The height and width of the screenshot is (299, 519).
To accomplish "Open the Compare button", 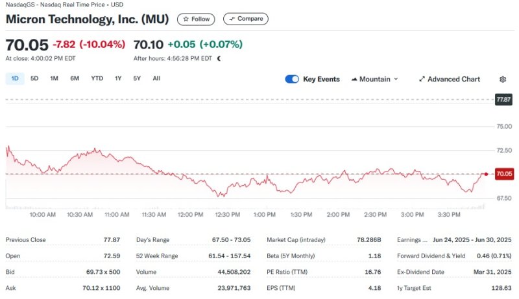I will point(246,19).
